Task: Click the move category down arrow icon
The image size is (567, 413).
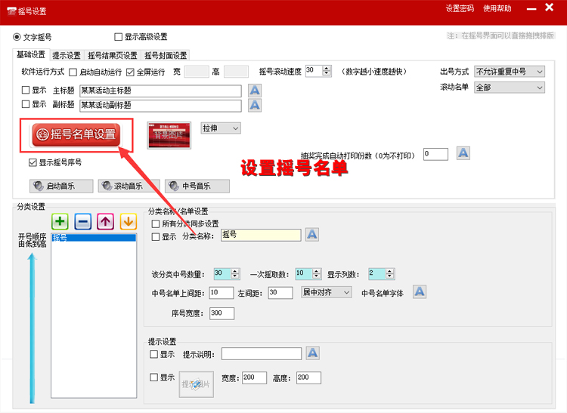Action: click(x=128, y=221)
